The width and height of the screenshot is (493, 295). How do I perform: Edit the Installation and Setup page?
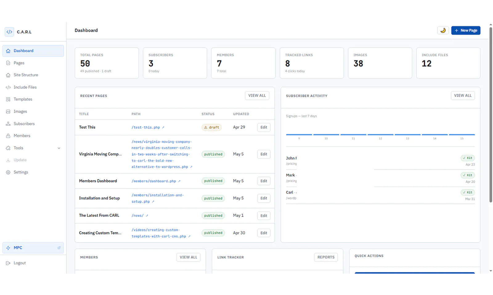[264, 198]
